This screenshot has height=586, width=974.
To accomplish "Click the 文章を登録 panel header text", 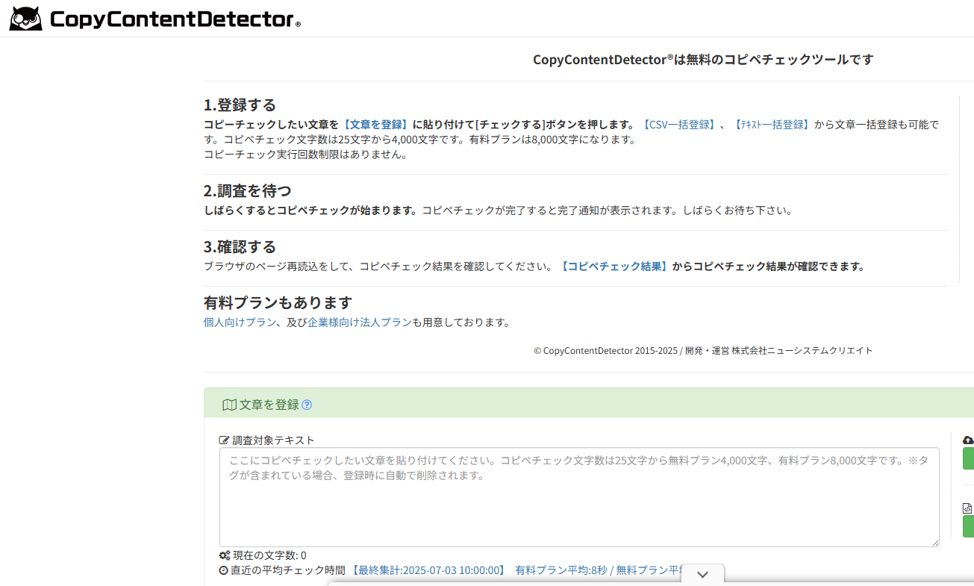I will (x=269, y=405).
